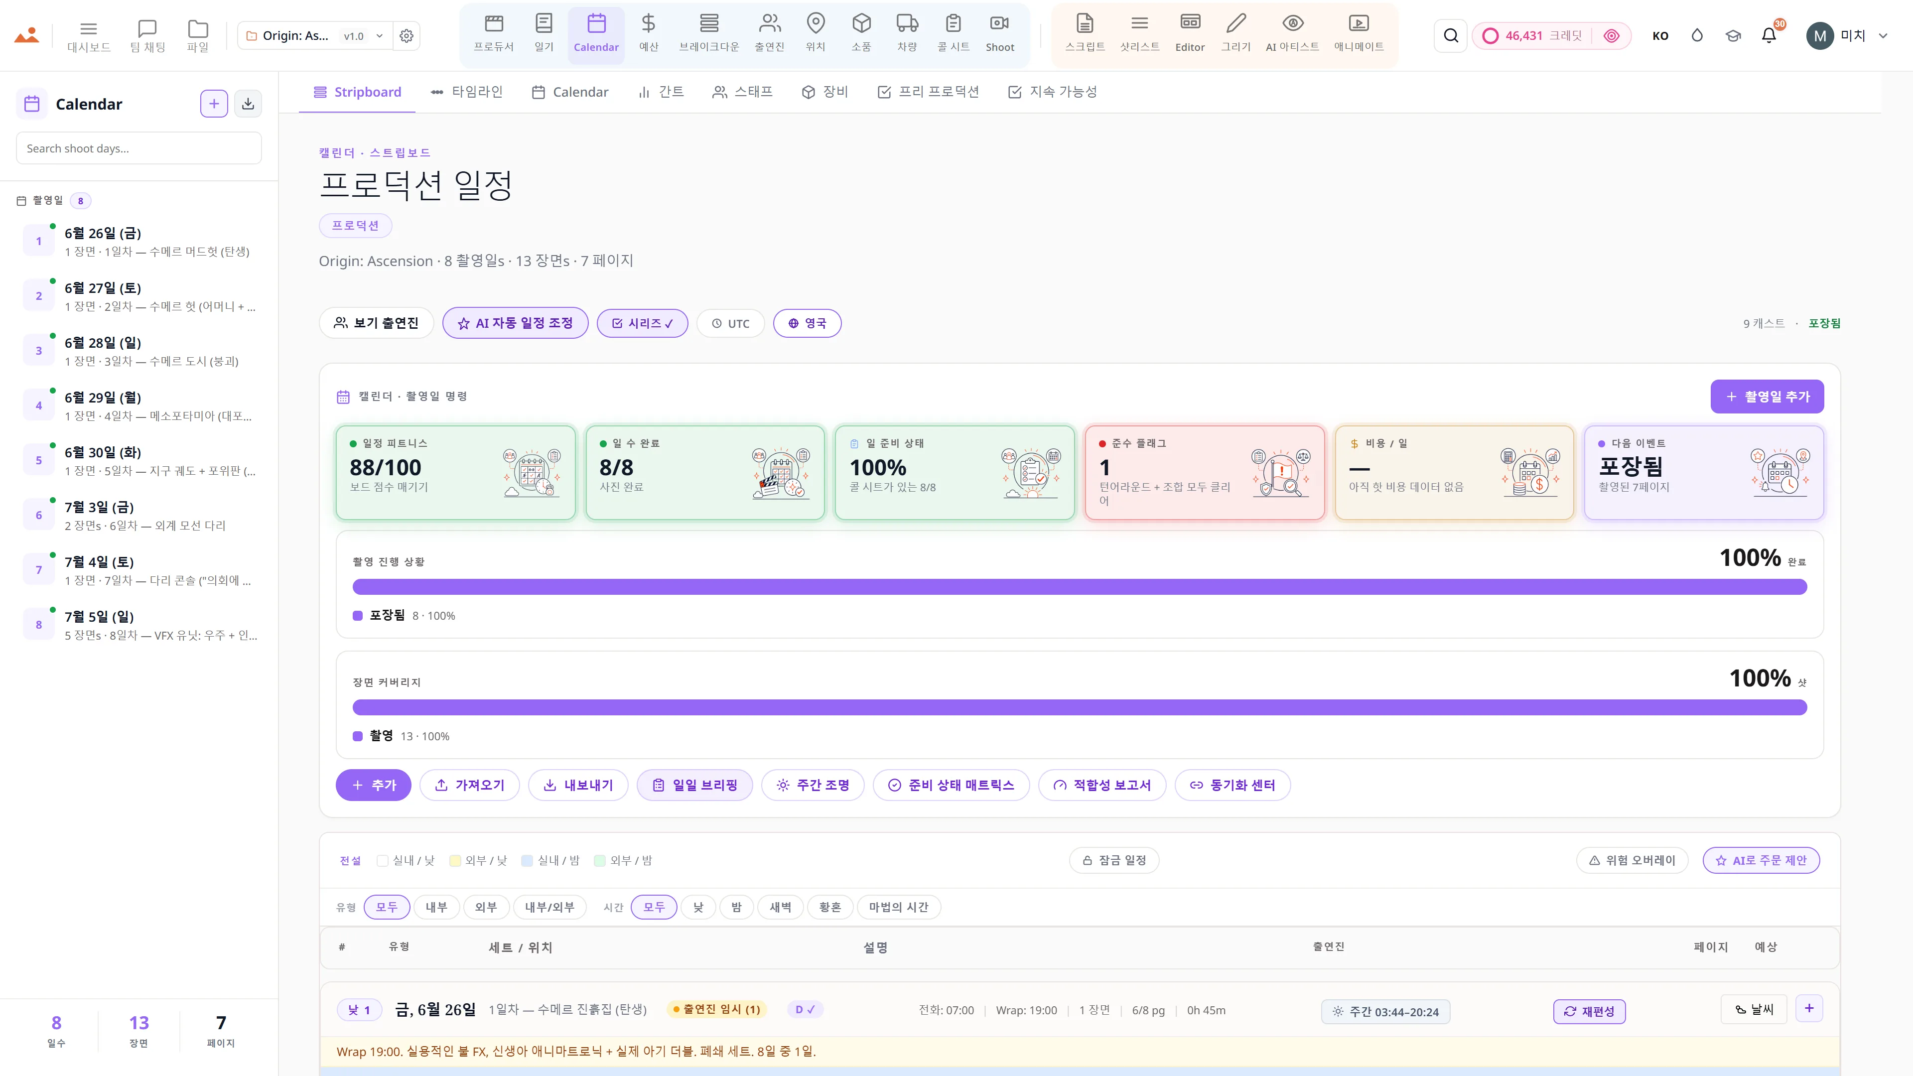
Task: Toggle the 시리즈 checkbox pill
Action: click(642, 323)
